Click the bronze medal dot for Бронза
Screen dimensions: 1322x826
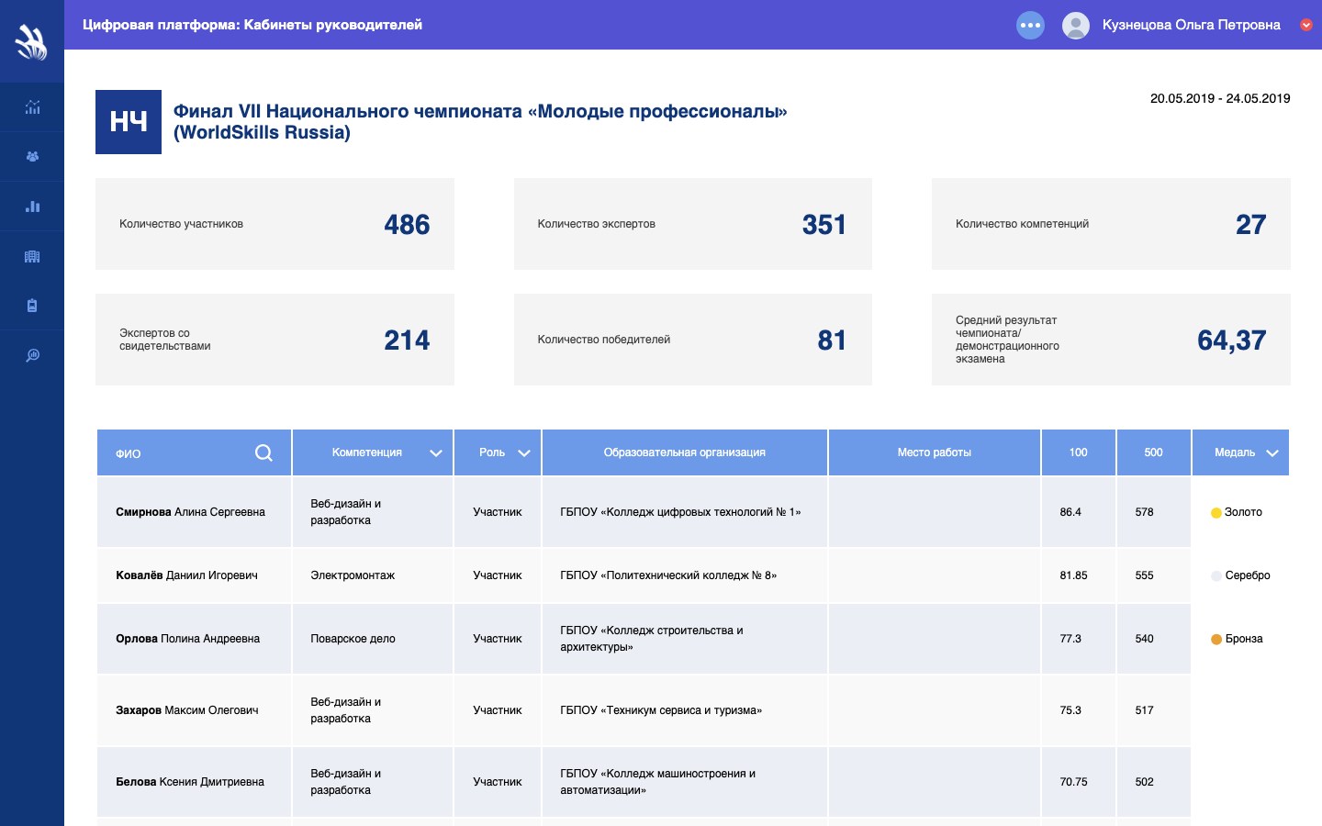(x=1216, y=640)
